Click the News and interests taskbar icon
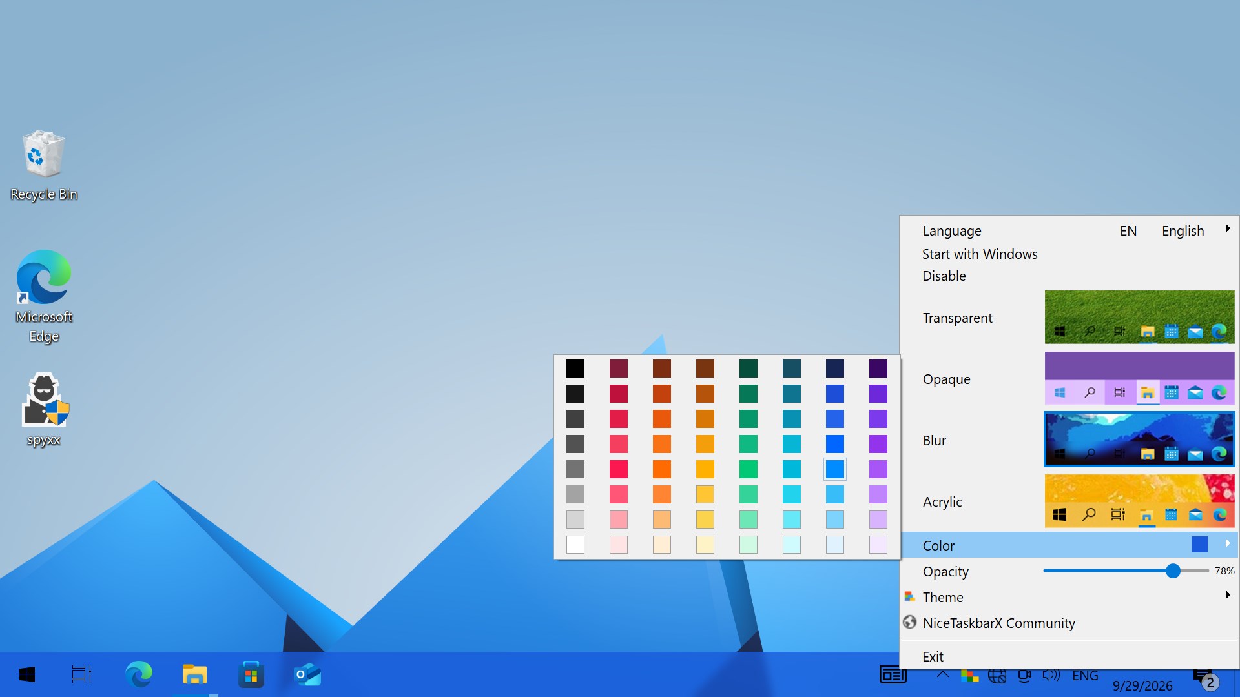The height and width of the screenshot is (697, 1240). pyautogui.click(x=893, y=675)
